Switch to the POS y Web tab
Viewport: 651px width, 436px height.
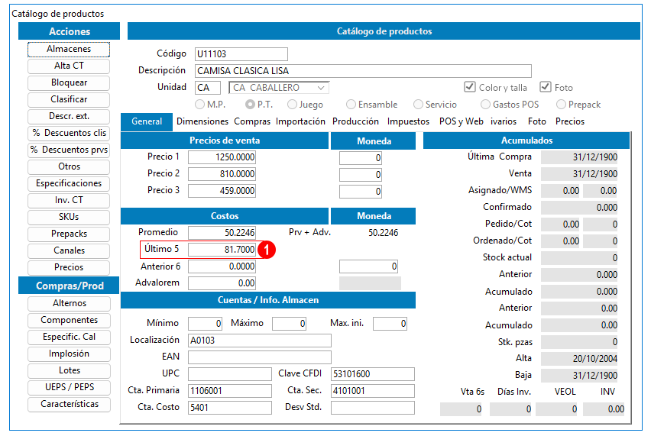tap(462, 121)
